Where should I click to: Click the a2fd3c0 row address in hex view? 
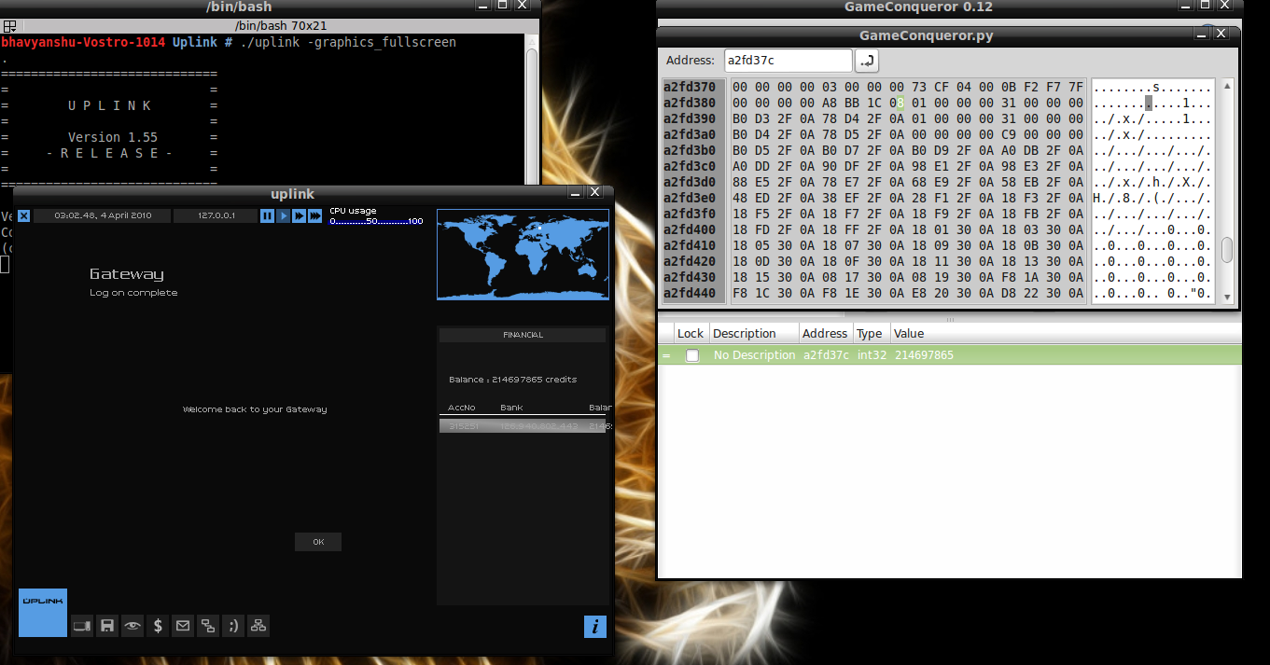click(690, 166)
